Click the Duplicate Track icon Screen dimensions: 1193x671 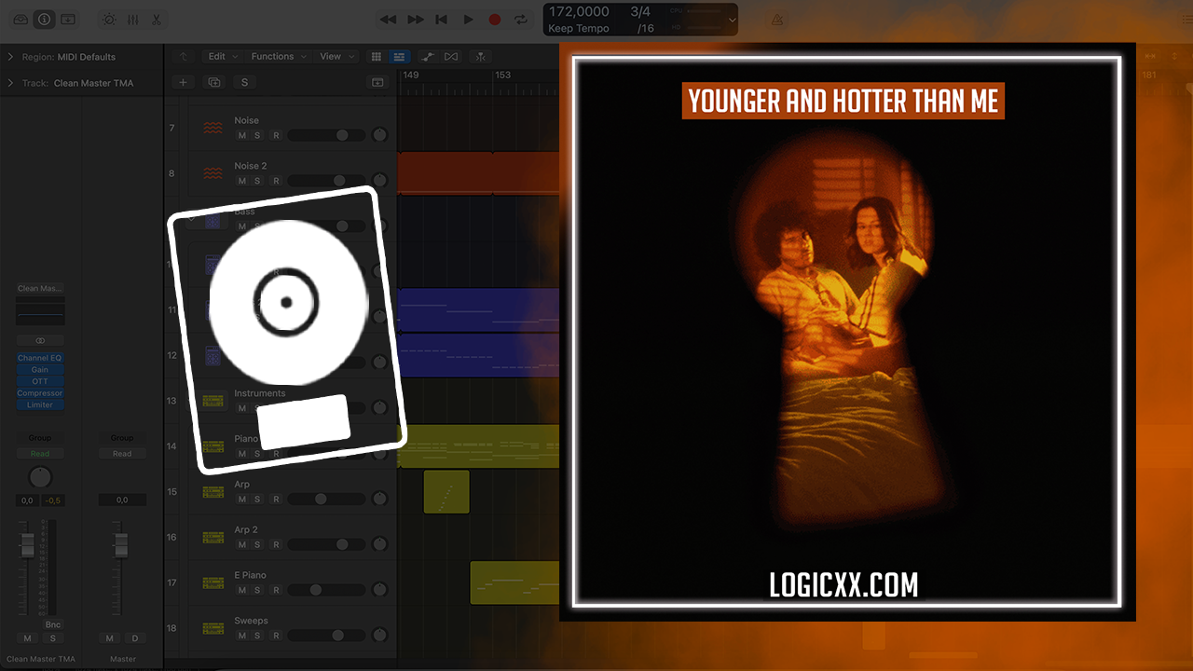click(x=214, y=82)
